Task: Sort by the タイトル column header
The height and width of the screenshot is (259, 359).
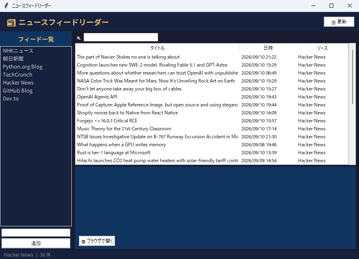Action: point(157,48)
